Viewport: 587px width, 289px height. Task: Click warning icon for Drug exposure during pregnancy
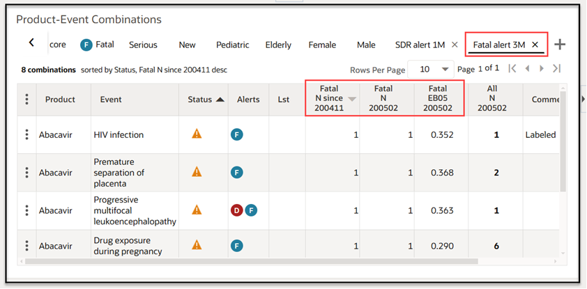coord(197,245)
